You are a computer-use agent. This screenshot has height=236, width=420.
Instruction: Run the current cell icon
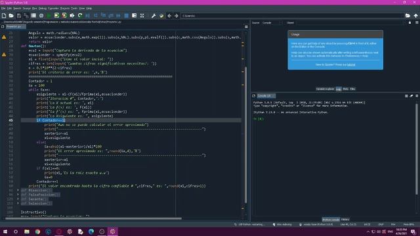tap(56, 16)
